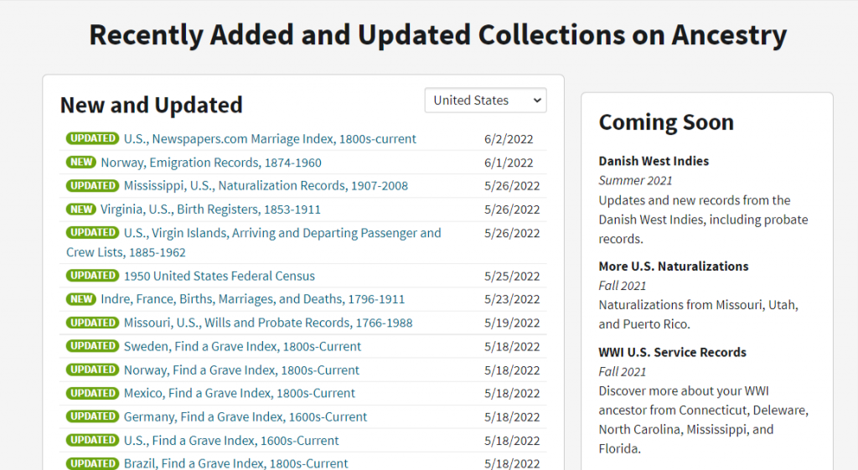Open U.S., Find a Grave Index, 1600s-Current
The image size is (858, 470).
coord(231,441)
